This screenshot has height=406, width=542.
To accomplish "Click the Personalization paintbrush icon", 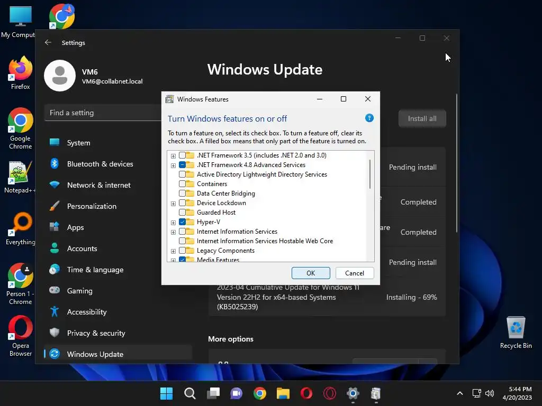I will tap(55, 206).
